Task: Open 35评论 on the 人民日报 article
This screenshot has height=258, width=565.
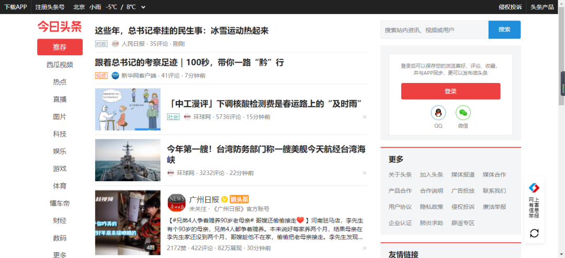Action: tap(159, 44)
